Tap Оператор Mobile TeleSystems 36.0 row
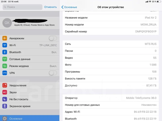Viewport: 162px width, 121px height. tap(111, 98)
